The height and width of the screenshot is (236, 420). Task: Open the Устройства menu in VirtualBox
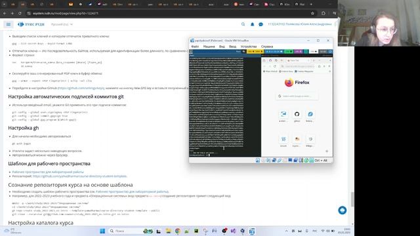(x=249, y=47)
